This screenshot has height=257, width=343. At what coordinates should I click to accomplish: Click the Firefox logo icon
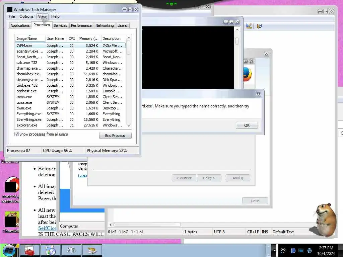pos(248,74)
